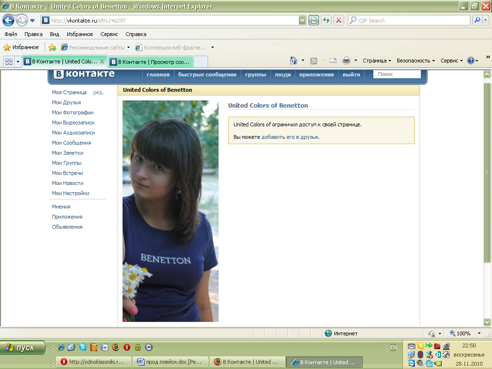Click the browser Forward arrow button
The image size is (492, 369).
click(x=22, y=21)
